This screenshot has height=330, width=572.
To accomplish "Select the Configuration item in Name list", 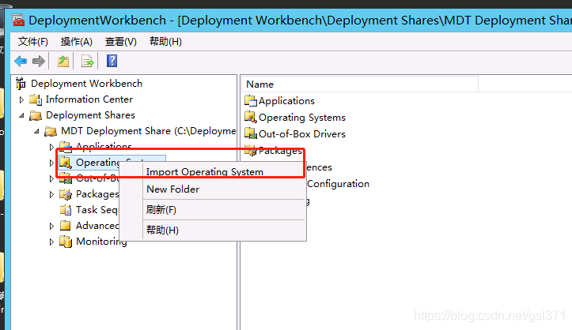I will pos(338,184).
